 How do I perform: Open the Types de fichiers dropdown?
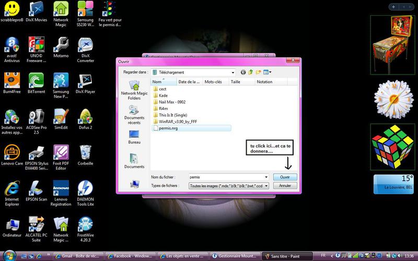[266, 185]
